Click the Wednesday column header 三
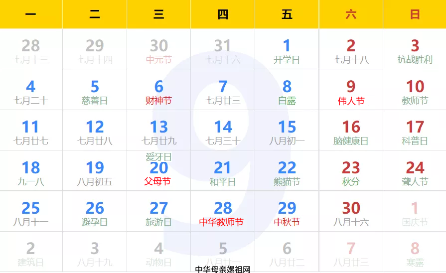The height and width of the screenshot is (273, 446). click(x=159, y=14)
